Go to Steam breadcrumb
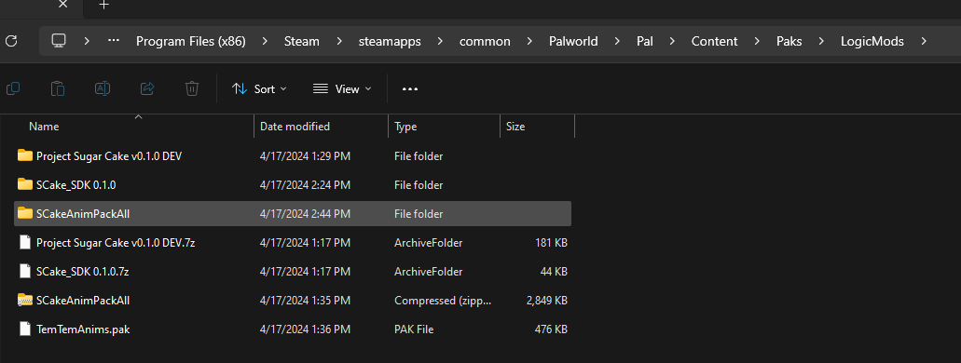961x363 pixels. (302, 41)
